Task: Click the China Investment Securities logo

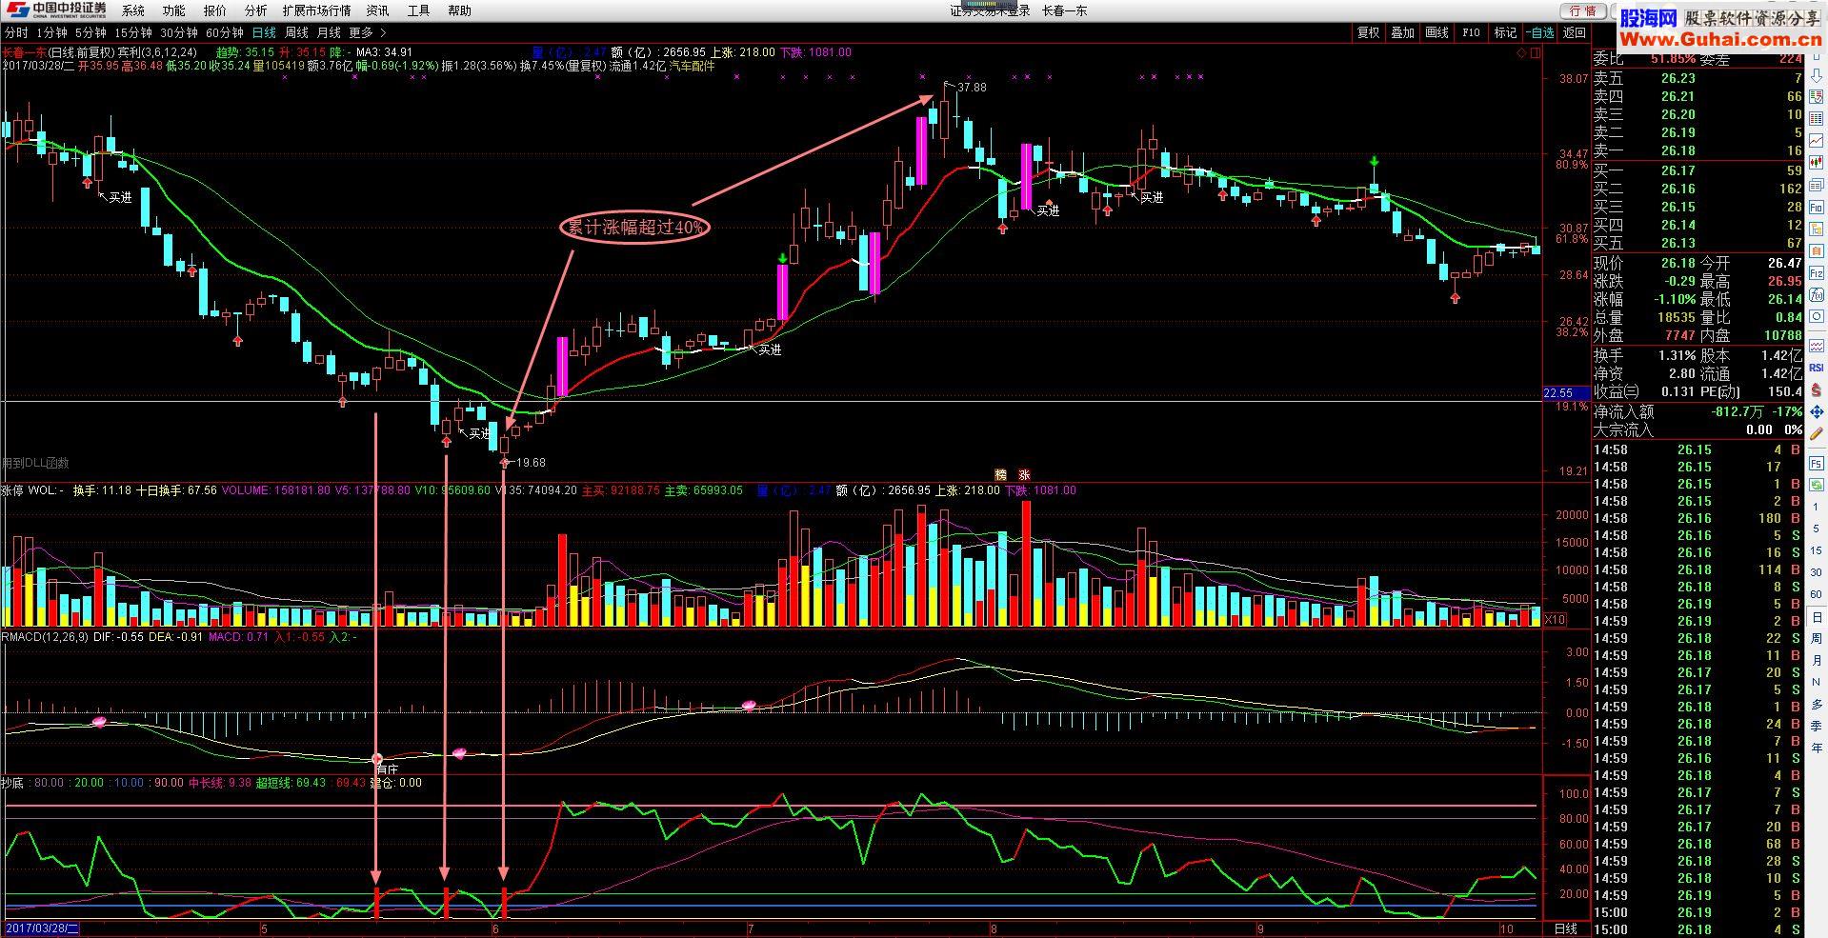Action: coord(57,10)
